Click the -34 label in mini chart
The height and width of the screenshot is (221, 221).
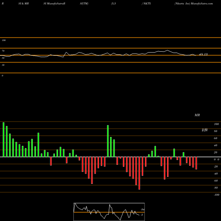pos(142,210)
